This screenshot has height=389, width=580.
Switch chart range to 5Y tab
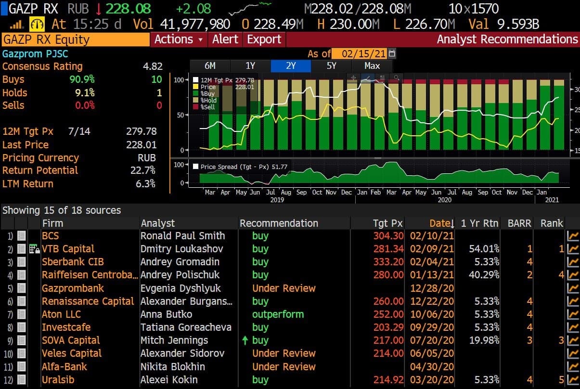pyautogui.click(x=331, y=66)
